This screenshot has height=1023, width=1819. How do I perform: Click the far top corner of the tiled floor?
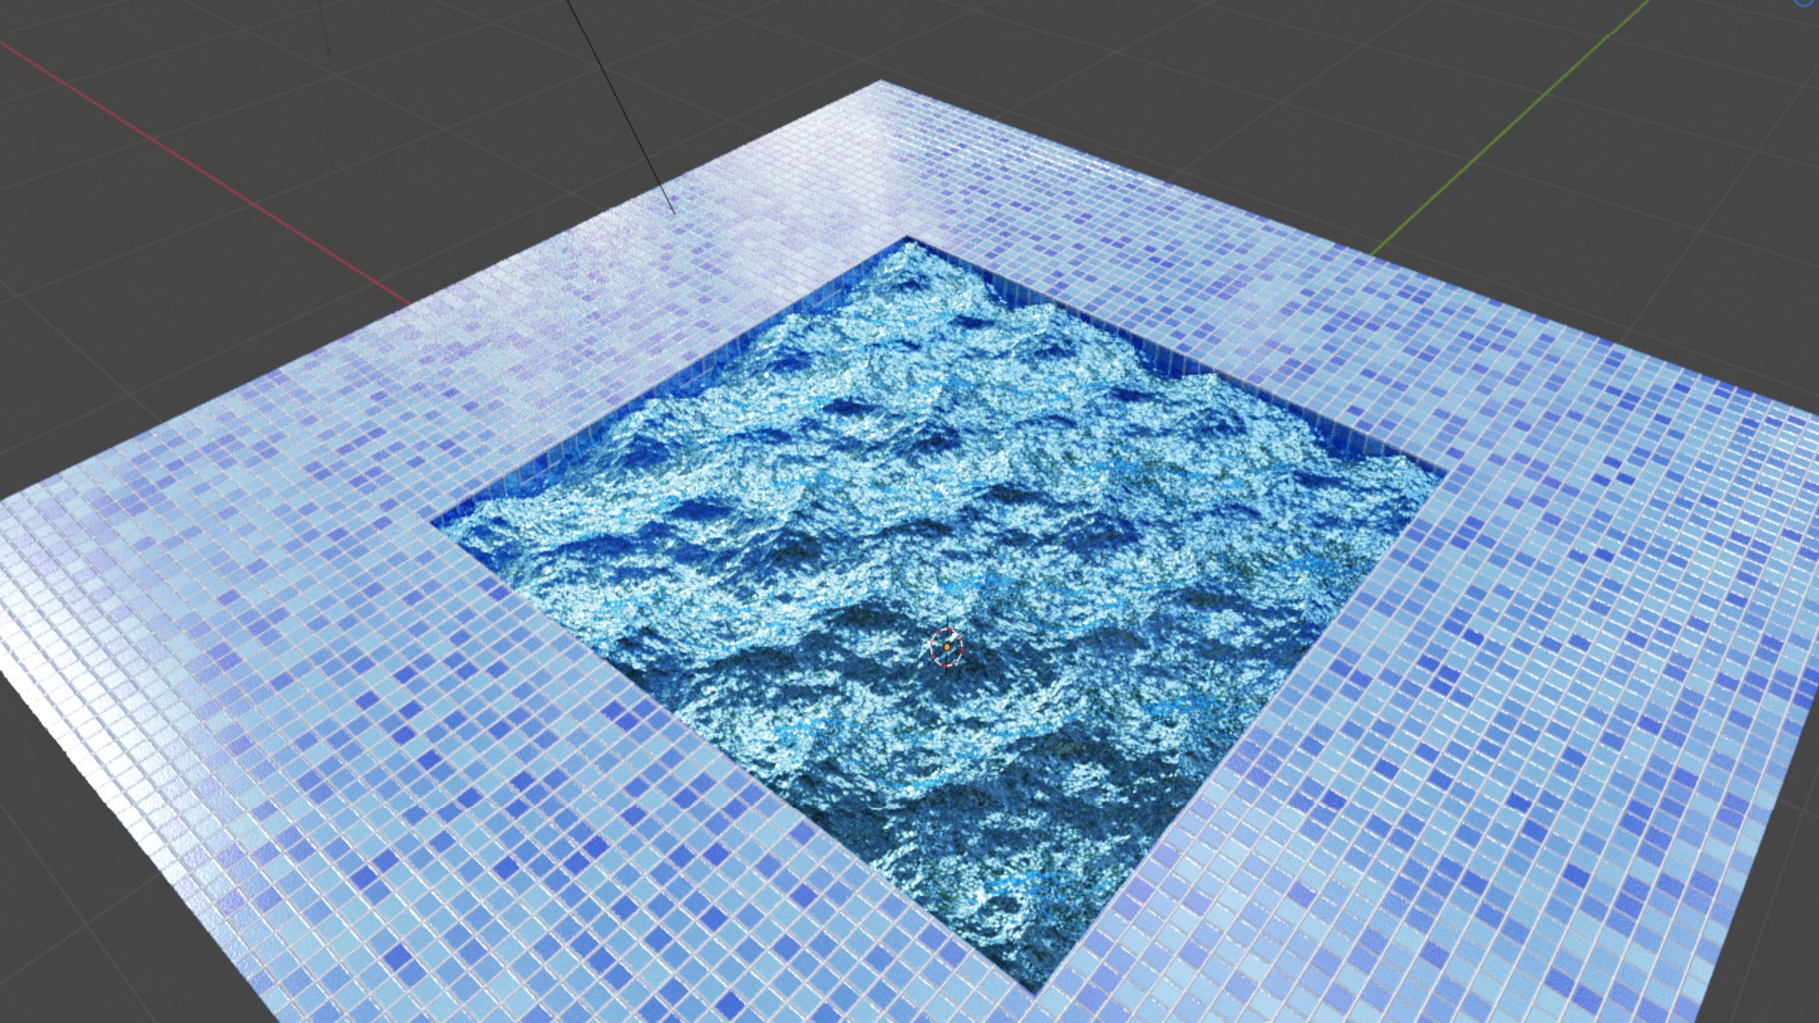tap(881, 82)
